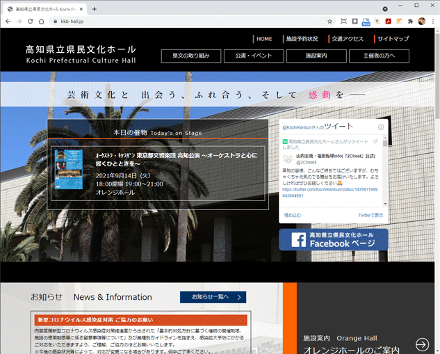Viewport: 440px width, 354px height.
Task: Open the gray square extension icon
Action: click(x=355, y=22)
